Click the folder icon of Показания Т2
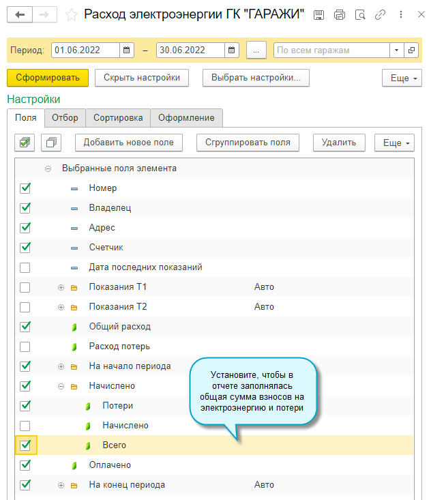 [x=74, y=308]
